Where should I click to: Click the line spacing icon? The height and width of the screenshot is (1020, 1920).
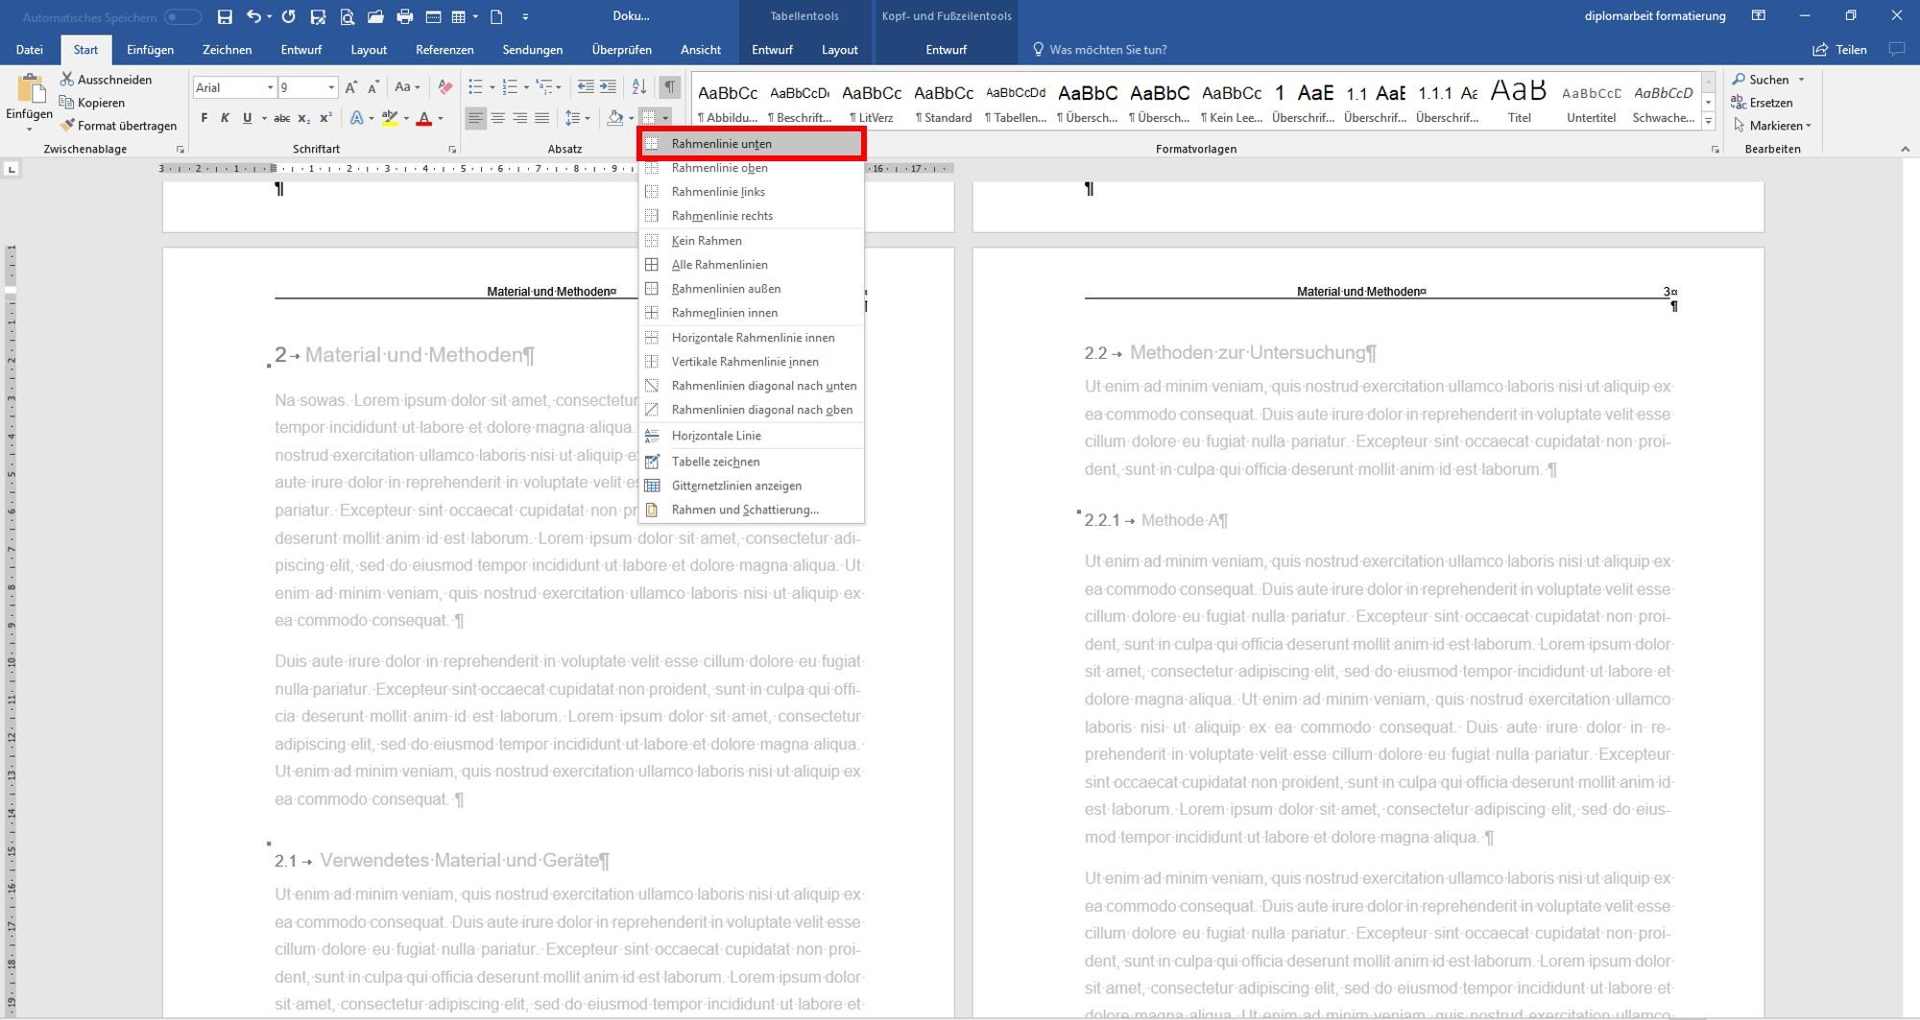pyautogui.click(x=573, y=118)
